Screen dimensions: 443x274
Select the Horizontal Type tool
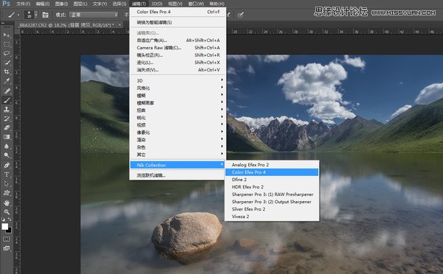(x=7, y=175)
